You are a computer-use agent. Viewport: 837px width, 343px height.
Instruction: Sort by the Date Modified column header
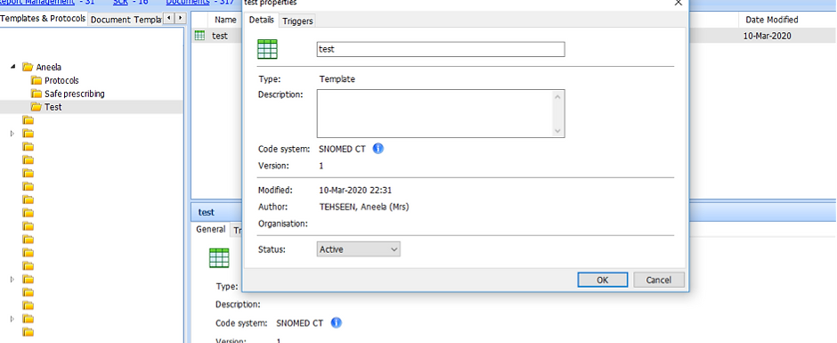click(771, 20)
